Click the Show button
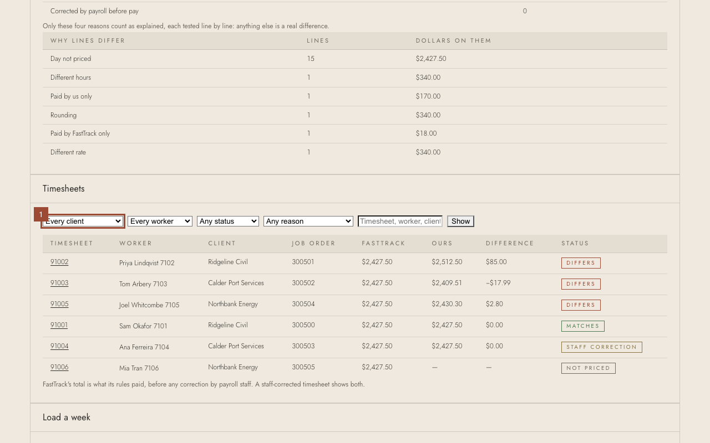710x443 pixels. [x=460, y=221]
